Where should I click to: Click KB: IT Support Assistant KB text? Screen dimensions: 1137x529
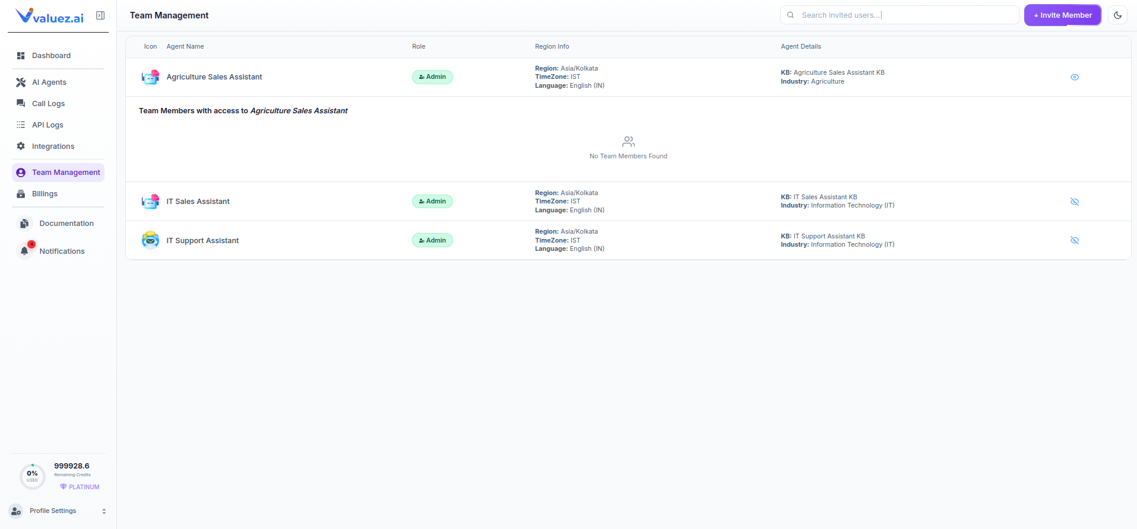(823, 236)
